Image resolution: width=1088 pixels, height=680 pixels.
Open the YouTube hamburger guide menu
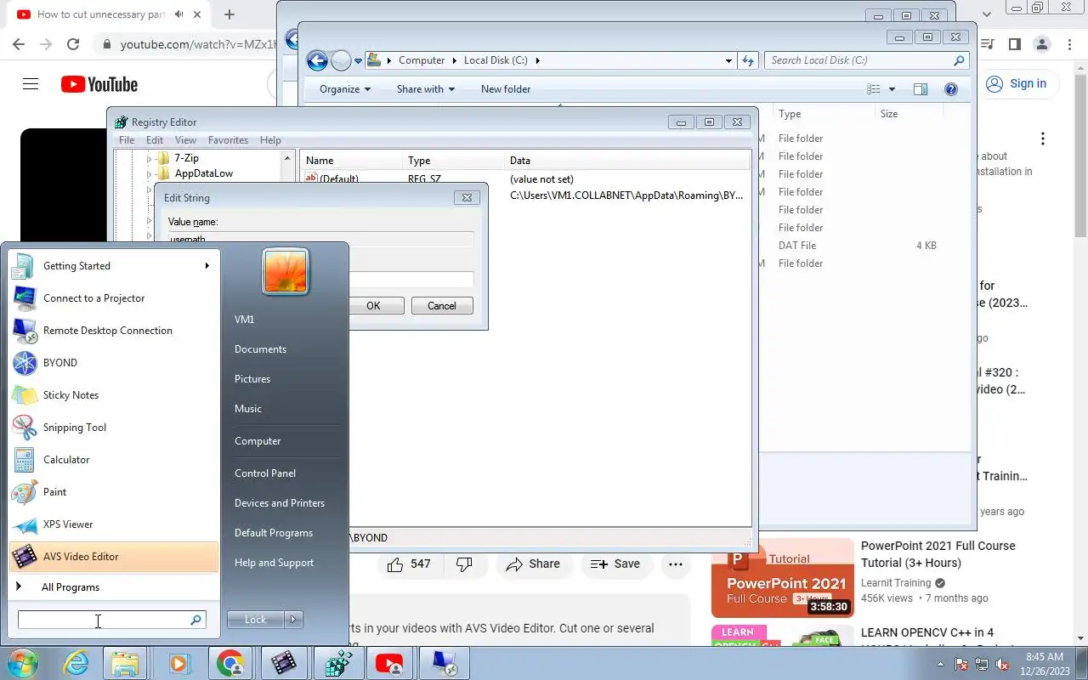(x=31, y=83)
